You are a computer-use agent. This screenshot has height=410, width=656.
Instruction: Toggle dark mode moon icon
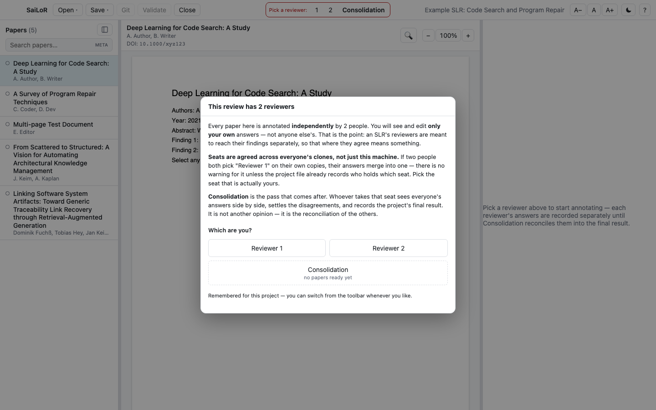coord(628,10)
